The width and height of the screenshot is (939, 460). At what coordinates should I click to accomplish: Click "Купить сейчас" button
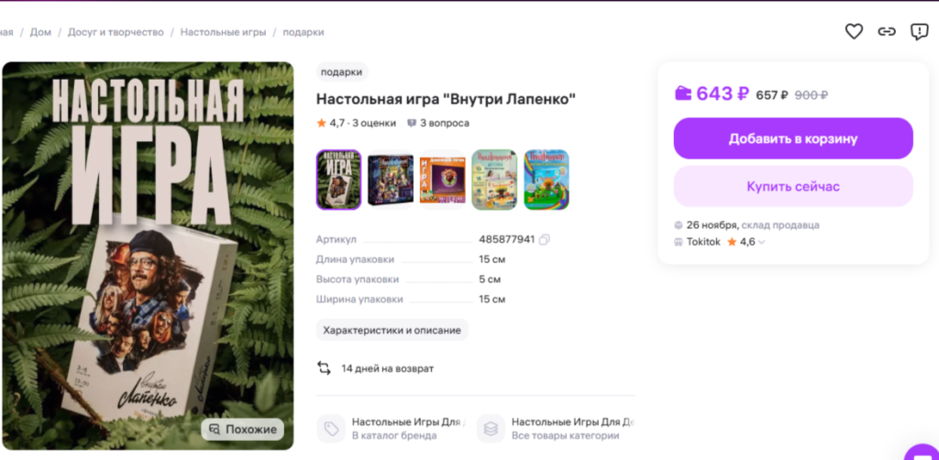(x=792, y=187)
